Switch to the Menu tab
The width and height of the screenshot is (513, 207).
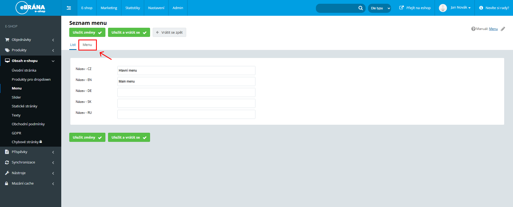point(87,45)
